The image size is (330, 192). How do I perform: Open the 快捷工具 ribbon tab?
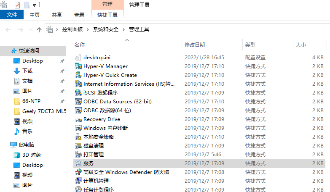coord(107,15)
